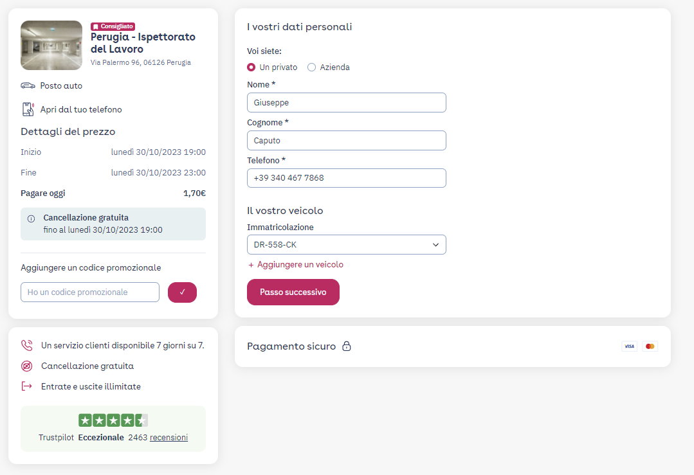Click the padlock icon next to Pagamento sicuro

coord(347,346)
